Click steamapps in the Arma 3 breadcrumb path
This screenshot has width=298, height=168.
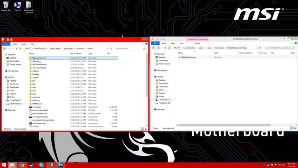[68, 49]
